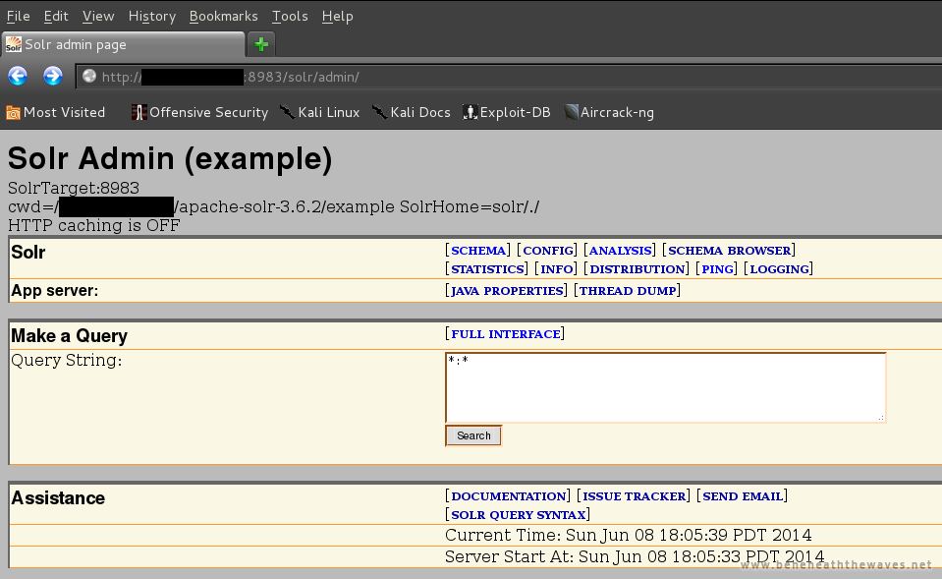Viewport: 942px width, 579px height.
Task: Click the PING link
Action: coord(716,268)
